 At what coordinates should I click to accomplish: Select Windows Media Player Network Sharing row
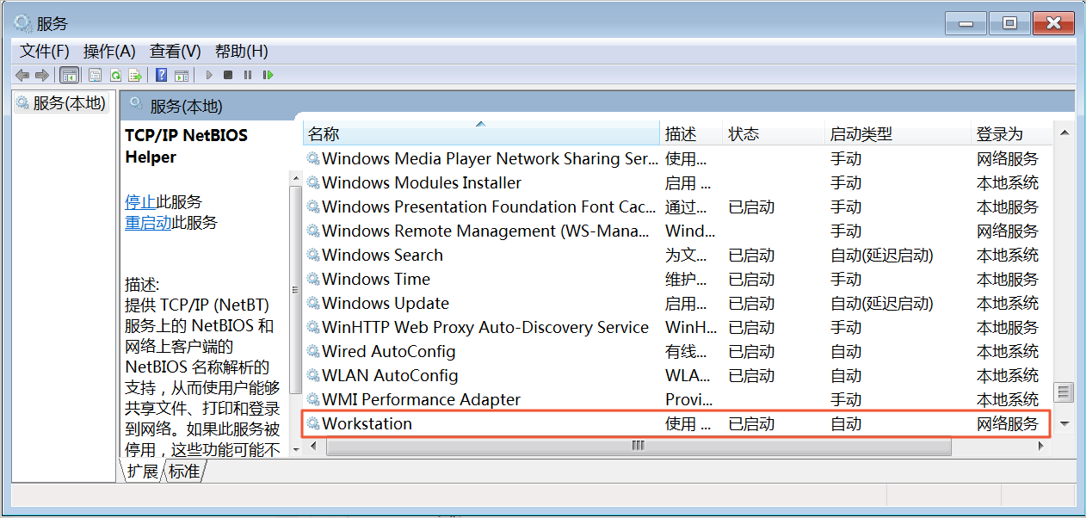tap(677, 158)
